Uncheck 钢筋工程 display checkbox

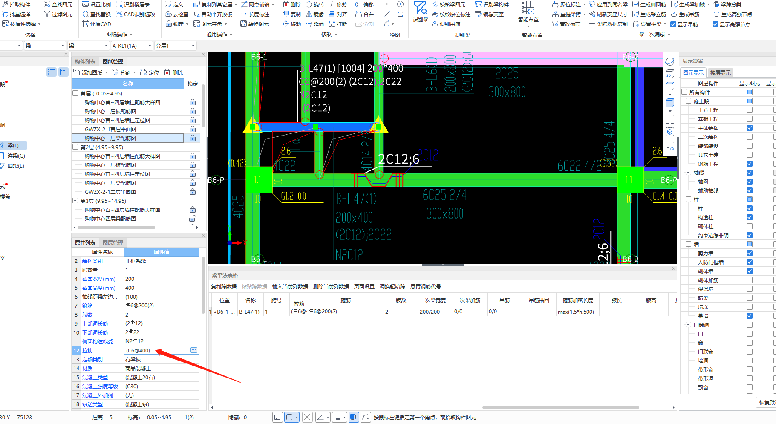(750, 164)
